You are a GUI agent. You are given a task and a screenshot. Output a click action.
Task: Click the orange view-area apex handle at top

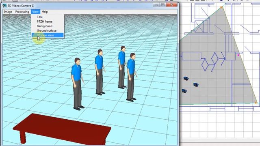click(221, 7)
